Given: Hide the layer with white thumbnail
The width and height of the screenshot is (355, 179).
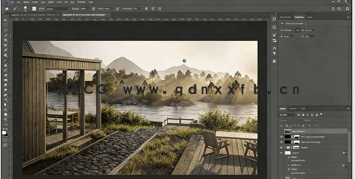Looking at the screenshot, I should (281, 153).
